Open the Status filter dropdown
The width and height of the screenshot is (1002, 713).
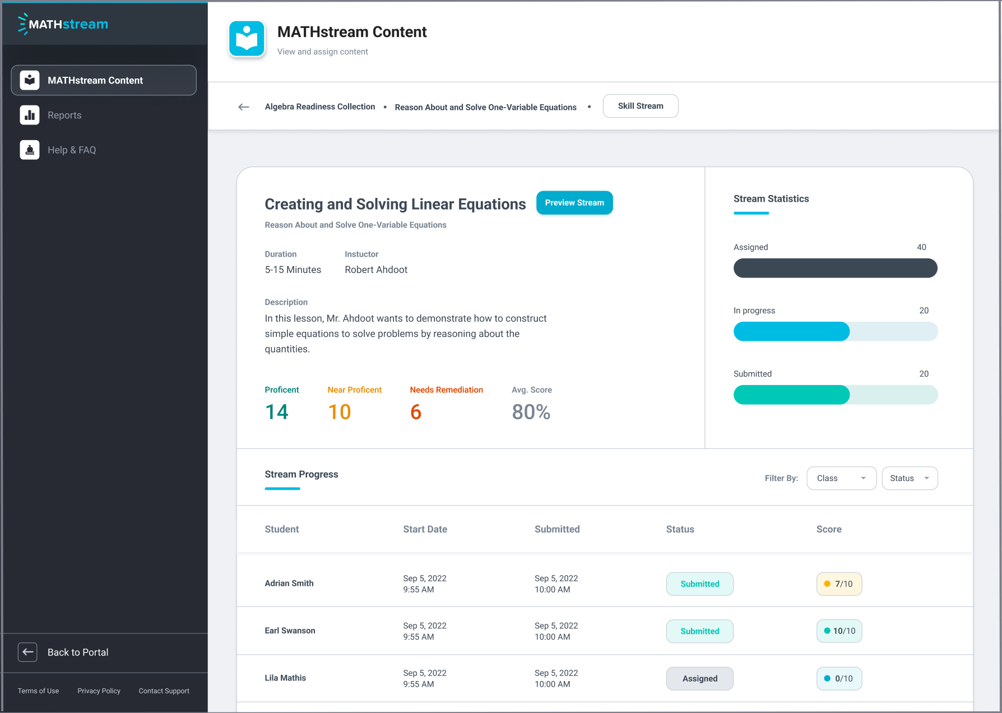tap(909, 478)
